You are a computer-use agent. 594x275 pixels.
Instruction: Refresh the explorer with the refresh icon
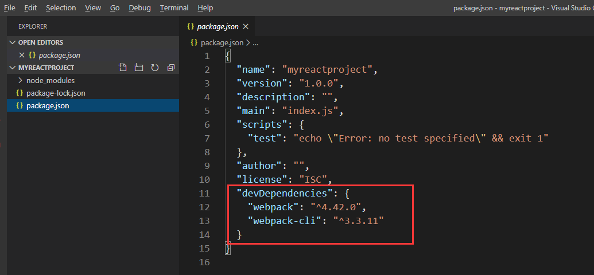pyautogui.click(x=154, y=68)
